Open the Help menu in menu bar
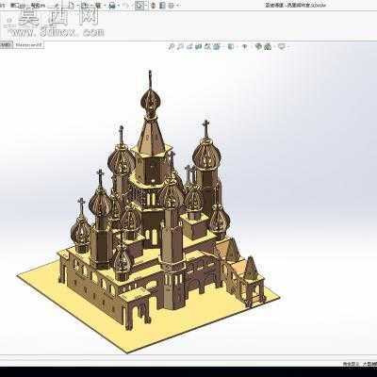The height and width of the screenshot is (377, 377). (38, 6)
